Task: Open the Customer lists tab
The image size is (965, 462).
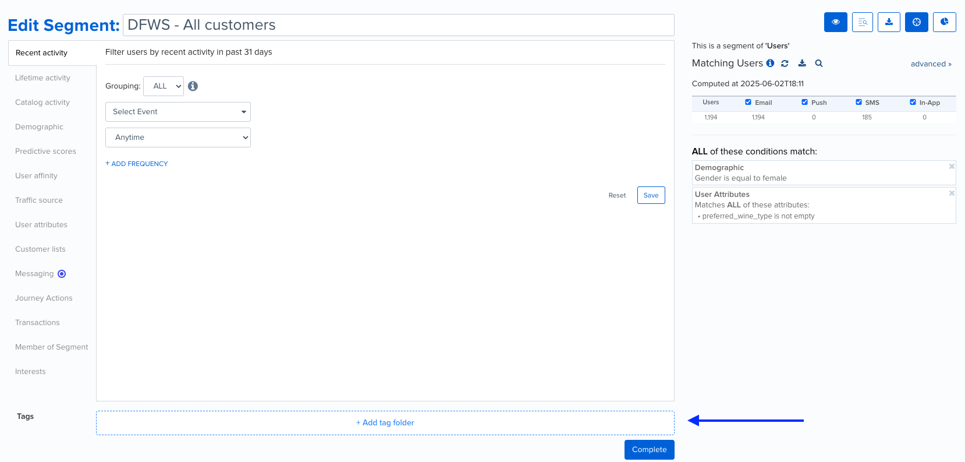Action: pyautogui.click(x=40, y=249)
